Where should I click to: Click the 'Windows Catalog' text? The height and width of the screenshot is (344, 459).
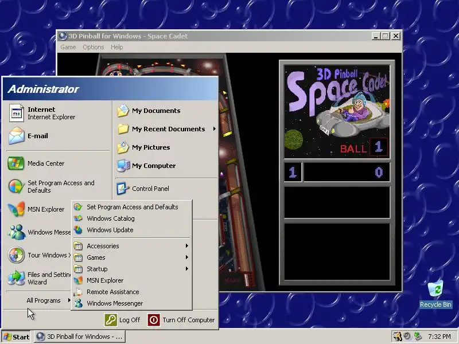coord(111,218)
